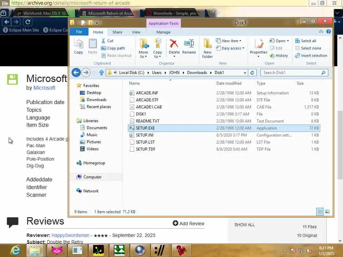Click Explorer's forward arrow button
The height and width of the screenshot is (257, 343).
[x=86, y=73]
